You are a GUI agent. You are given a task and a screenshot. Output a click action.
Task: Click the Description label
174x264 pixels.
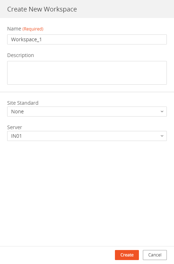[20, 55]
